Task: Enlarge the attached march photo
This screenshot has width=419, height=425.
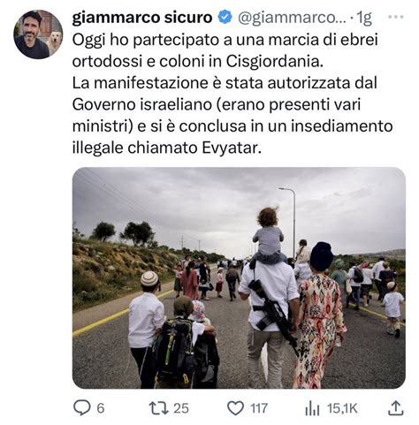Action: click(x=239, y=278)
